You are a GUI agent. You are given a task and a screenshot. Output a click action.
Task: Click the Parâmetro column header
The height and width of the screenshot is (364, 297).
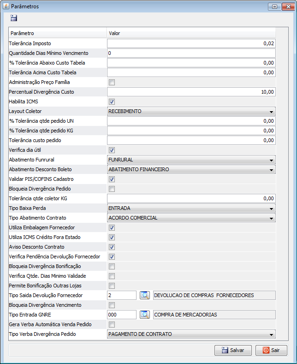(x=57, y=33)
